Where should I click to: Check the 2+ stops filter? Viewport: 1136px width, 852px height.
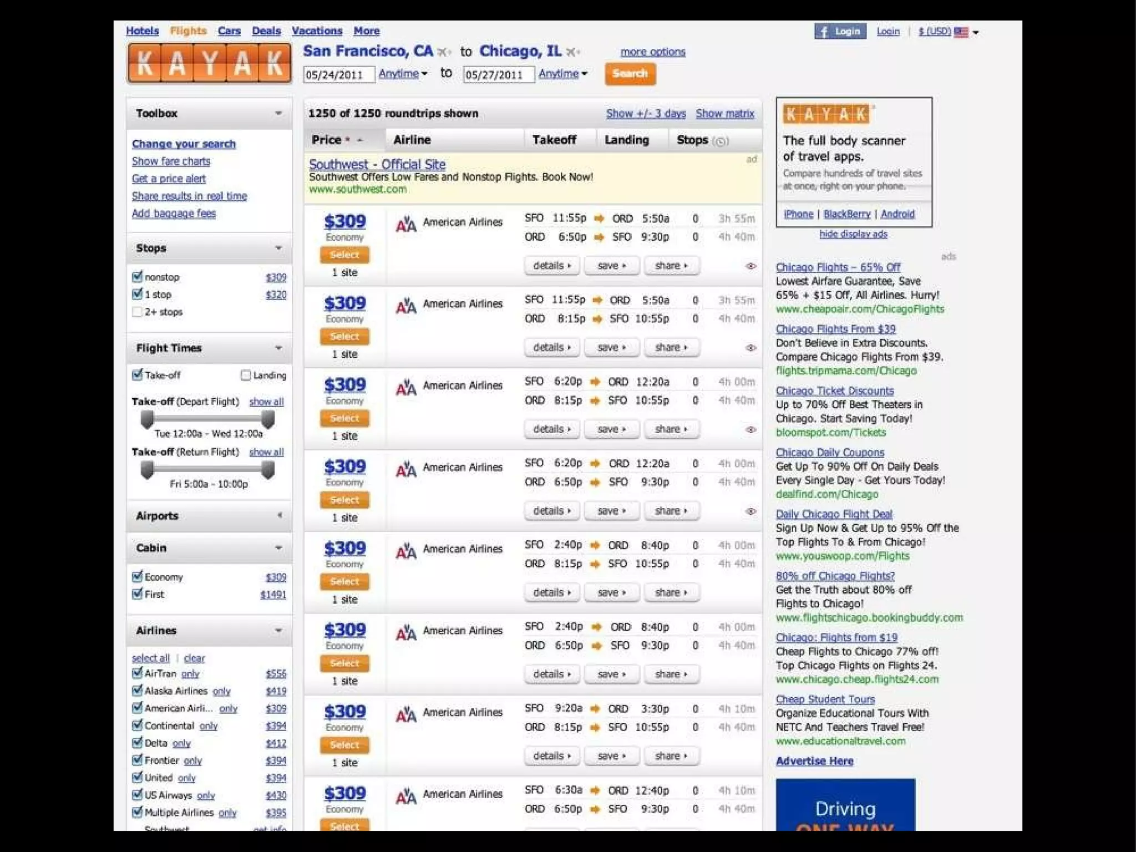(137, 312)
